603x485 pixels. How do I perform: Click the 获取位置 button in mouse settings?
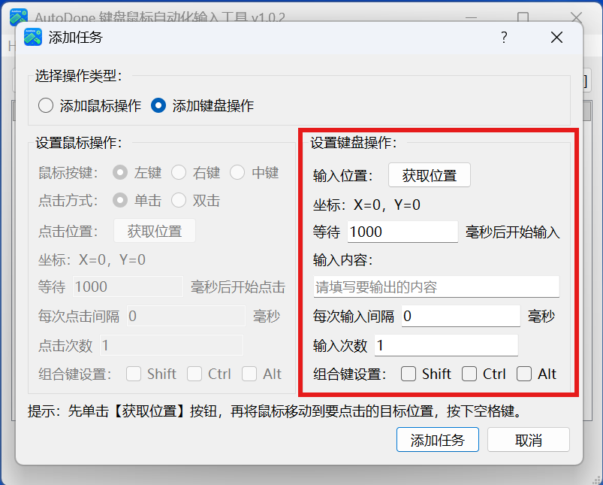tap(154, 231)
